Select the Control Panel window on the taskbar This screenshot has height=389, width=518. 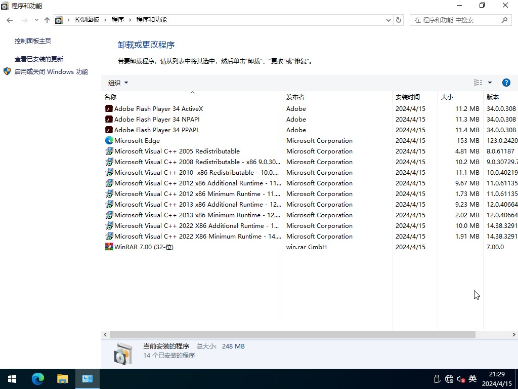(87, 378)
